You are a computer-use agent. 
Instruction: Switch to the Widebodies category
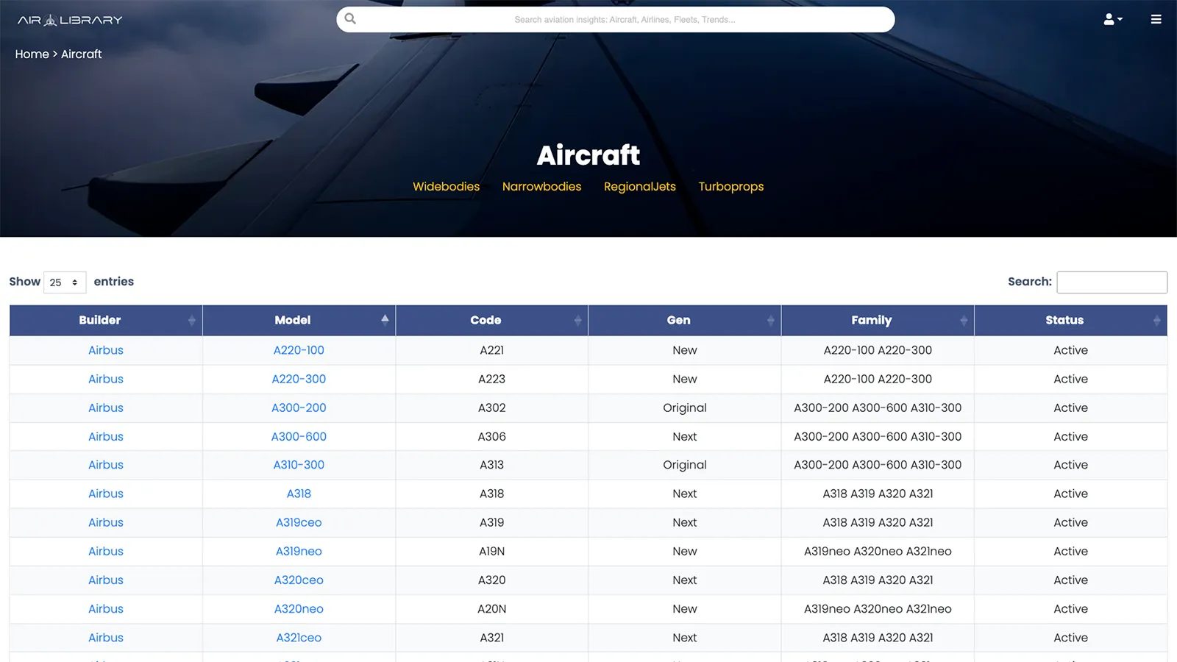(446, 187)
